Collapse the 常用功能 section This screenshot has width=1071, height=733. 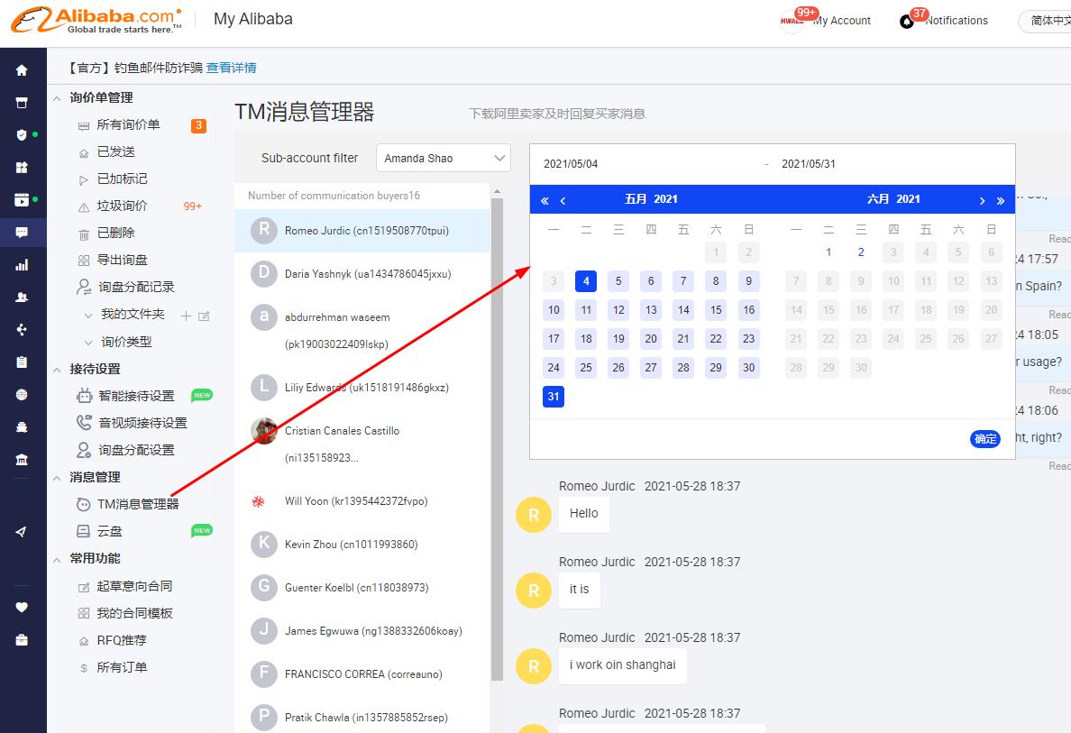58,559
